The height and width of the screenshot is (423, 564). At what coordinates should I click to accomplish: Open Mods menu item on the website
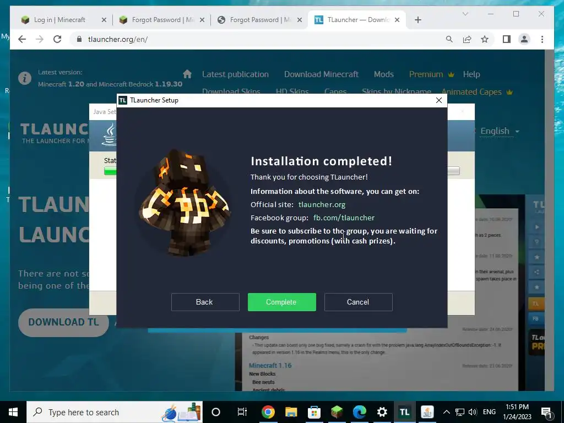383,74
